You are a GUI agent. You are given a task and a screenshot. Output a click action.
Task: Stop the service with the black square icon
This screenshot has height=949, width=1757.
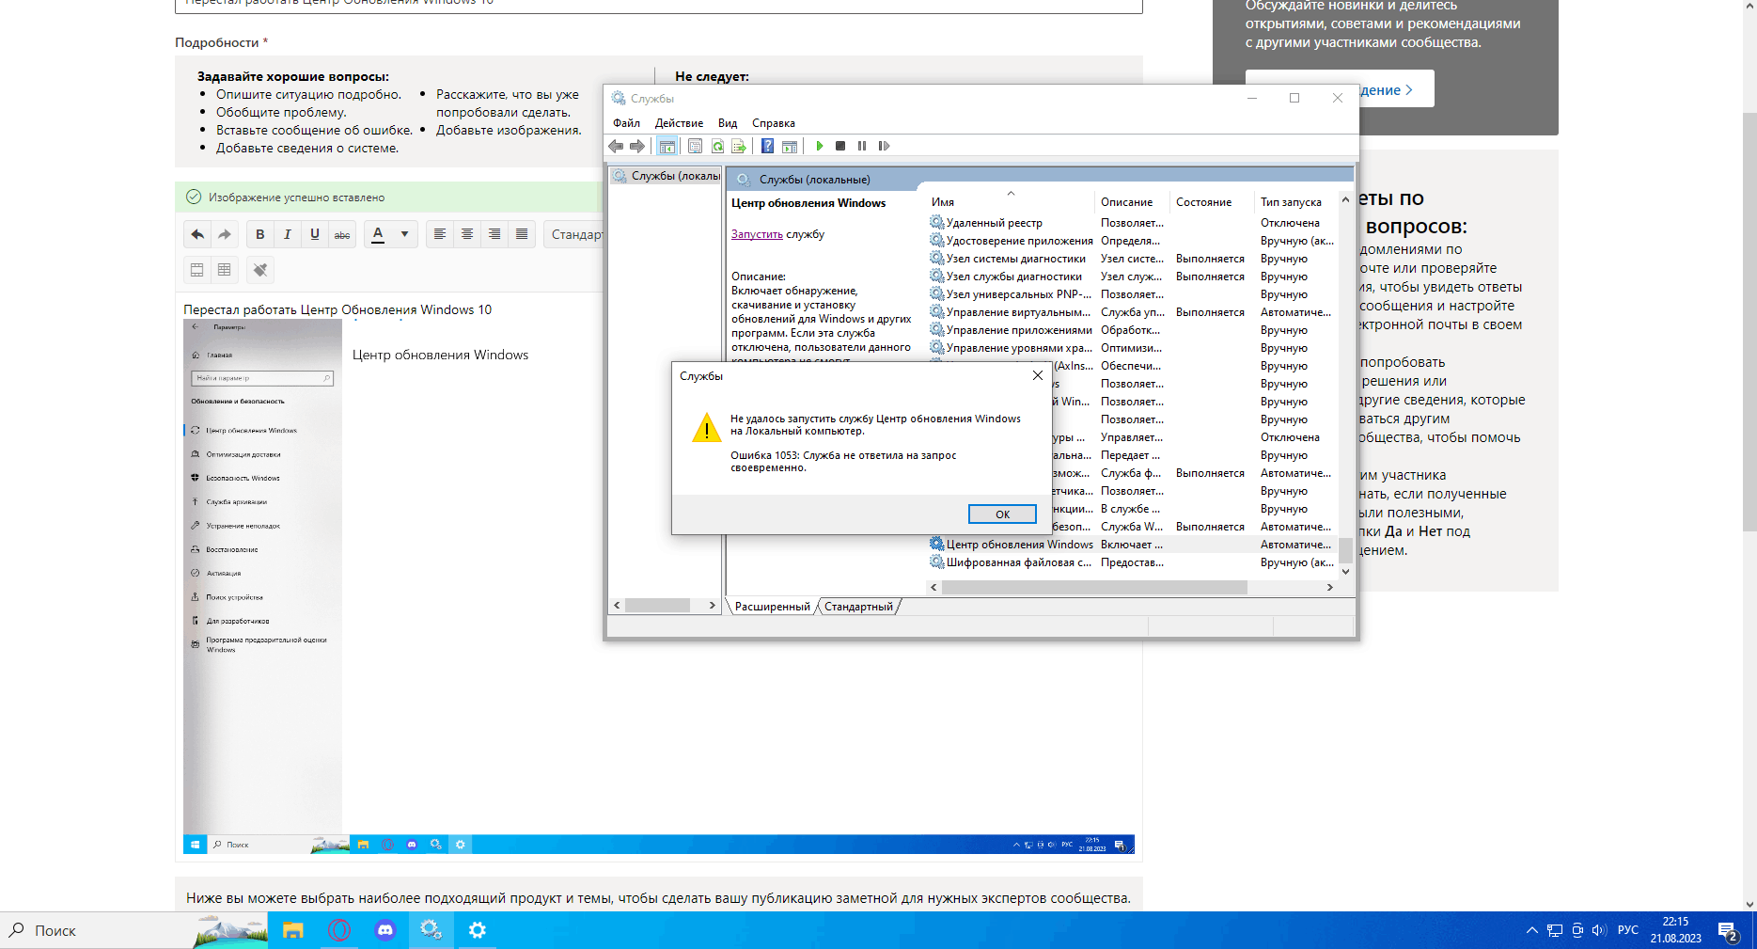click(x=840, y=146)
